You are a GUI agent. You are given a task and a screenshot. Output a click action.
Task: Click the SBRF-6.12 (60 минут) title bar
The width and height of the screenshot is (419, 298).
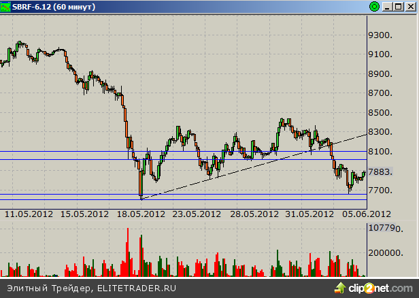coord(170,6)
